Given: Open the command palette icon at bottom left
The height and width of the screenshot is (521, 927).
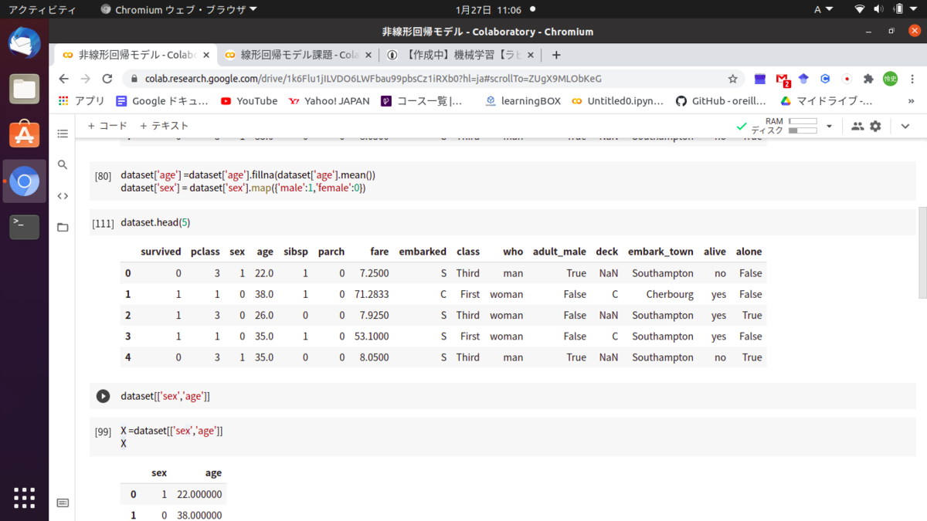Looking at the screenshot, I should 63,502.
